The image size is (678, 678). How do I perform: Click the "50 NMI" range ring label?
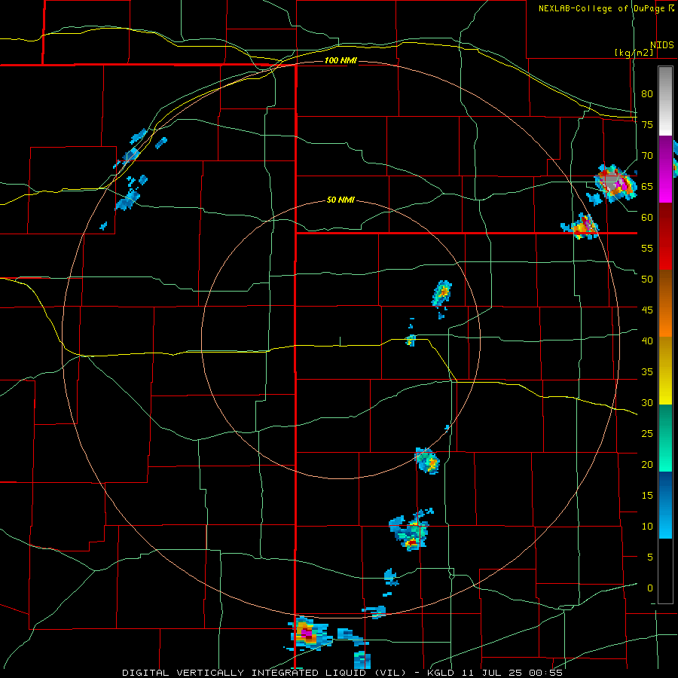click(341, 200)
